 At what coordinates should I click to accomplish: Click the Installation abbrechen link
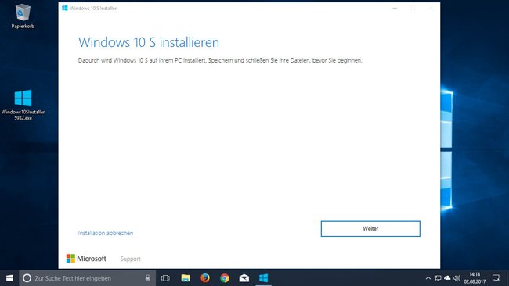pyautogui.click(x=106, y=233)
